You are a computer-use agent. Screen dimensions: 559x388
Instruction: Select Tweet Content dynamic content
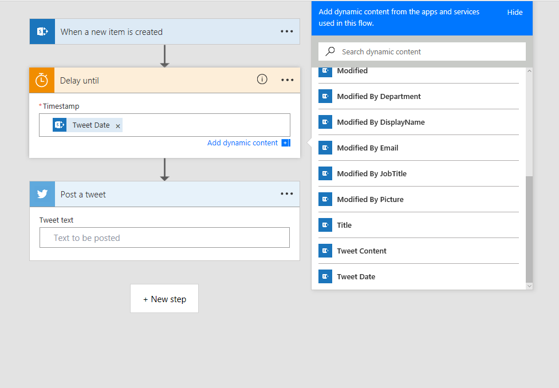(361, 251)
